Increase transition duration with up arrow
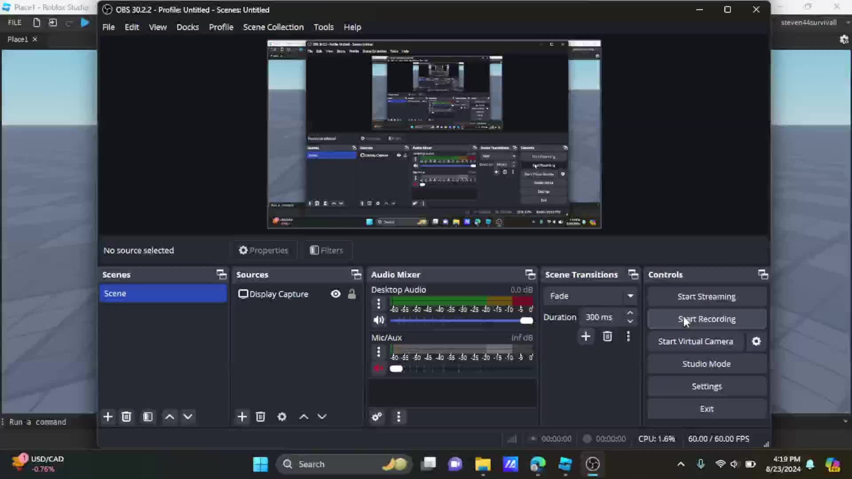 [x=630, y=313]
